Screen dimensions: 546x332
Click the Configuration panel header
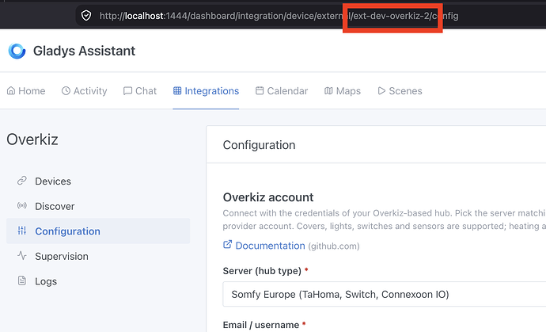click(x=259, y=145)
